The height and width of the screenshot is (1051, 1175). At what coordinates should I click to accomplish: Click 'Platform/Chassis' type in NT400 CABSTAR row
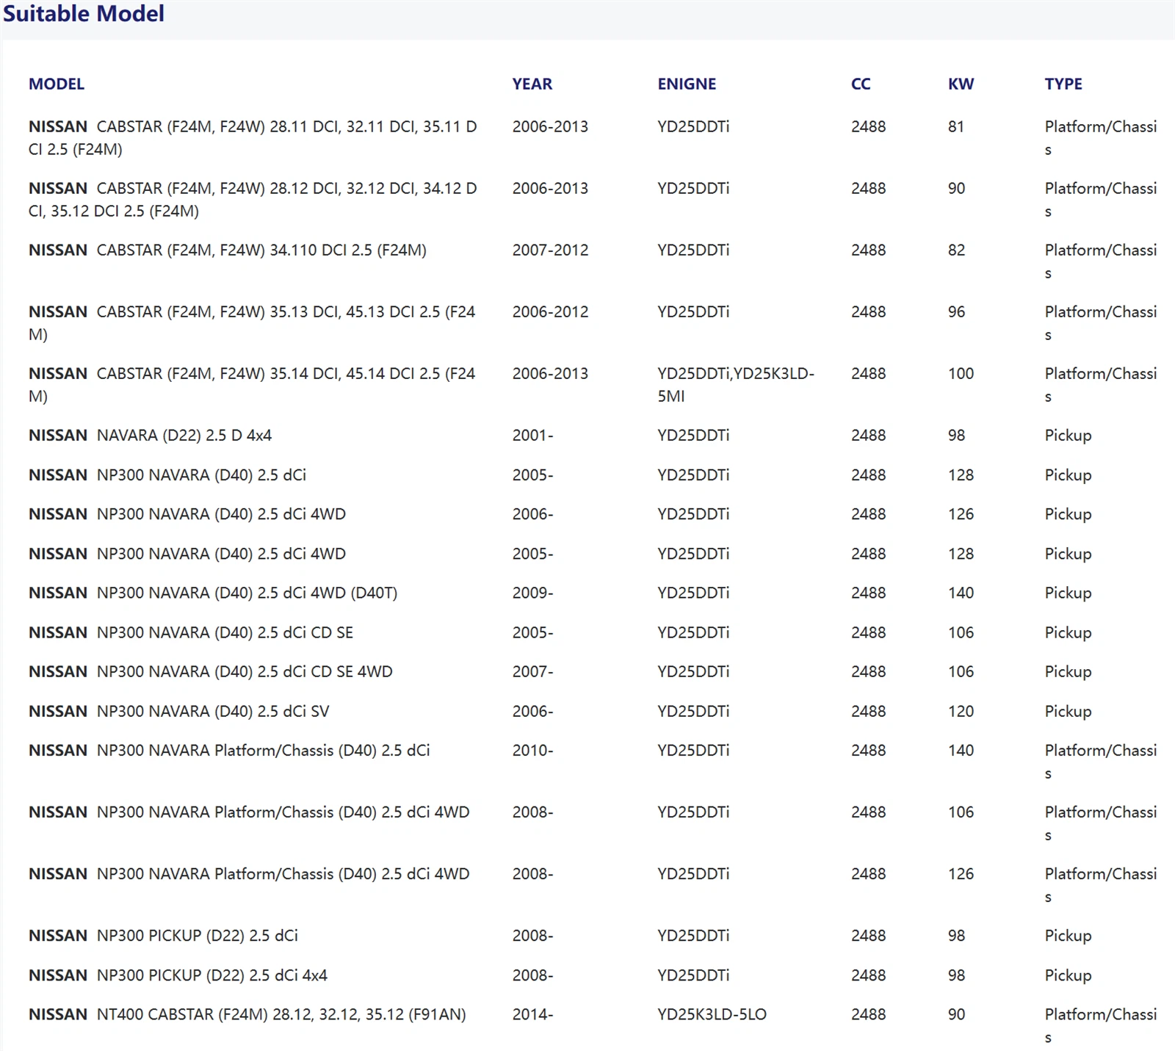[x=1100, y=1025]
